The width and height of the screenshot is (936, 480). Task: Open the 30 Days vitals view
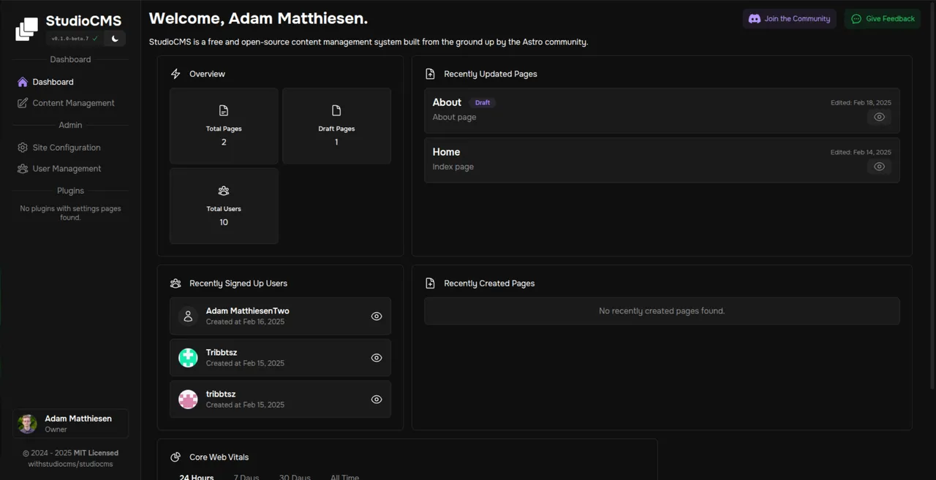pyautogui.click(x=295, y=476)
